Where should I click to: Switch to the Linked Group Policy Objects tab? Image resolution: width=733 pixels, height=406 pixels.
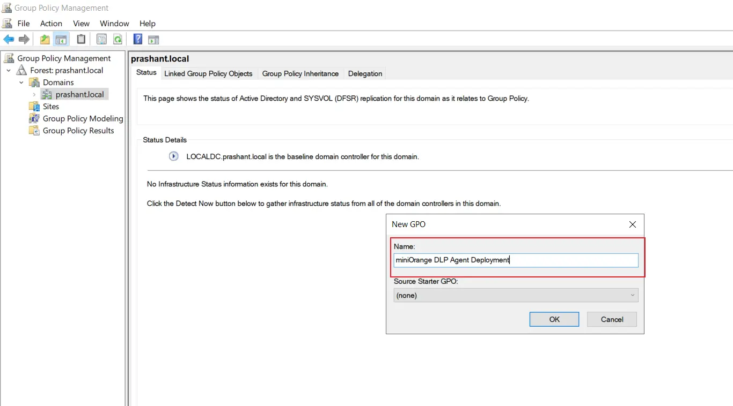[208, 73]
